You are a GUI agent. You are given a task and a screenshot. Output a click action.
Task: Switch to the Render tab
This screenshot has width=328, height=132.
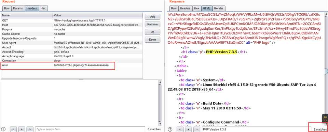coord(219,8)
